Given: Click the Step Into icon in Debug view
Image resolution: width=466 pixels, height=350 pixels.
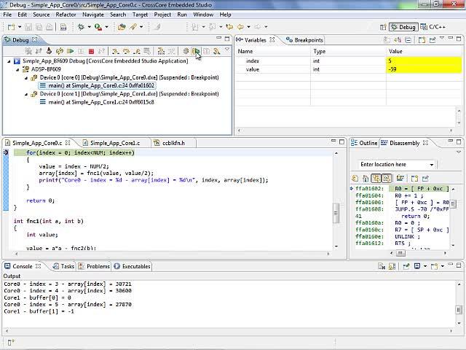Looking at the screenshot, I should (115, 51).
